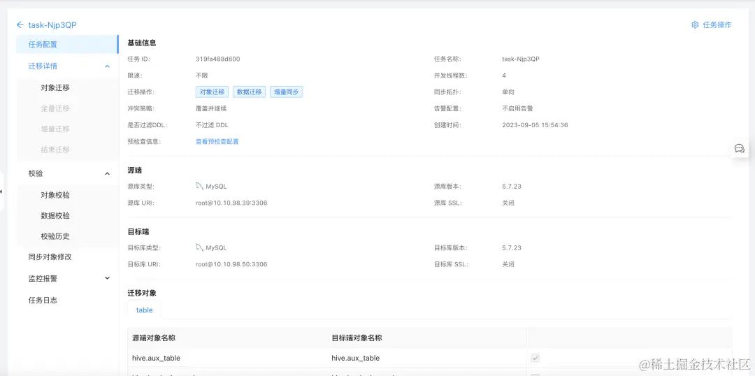This screenshot has height=376, width=755.
Task: Click 覆盖并继续 conflict strategy value
Action: click(210, 109)
